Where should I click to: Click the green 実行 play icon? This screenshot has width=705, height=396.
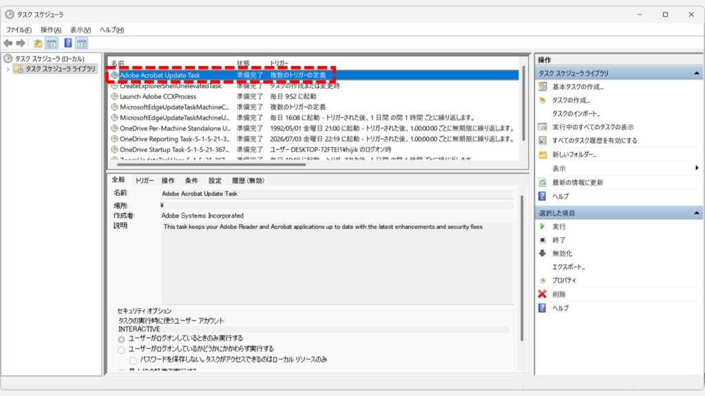click(x=543, y=227)
